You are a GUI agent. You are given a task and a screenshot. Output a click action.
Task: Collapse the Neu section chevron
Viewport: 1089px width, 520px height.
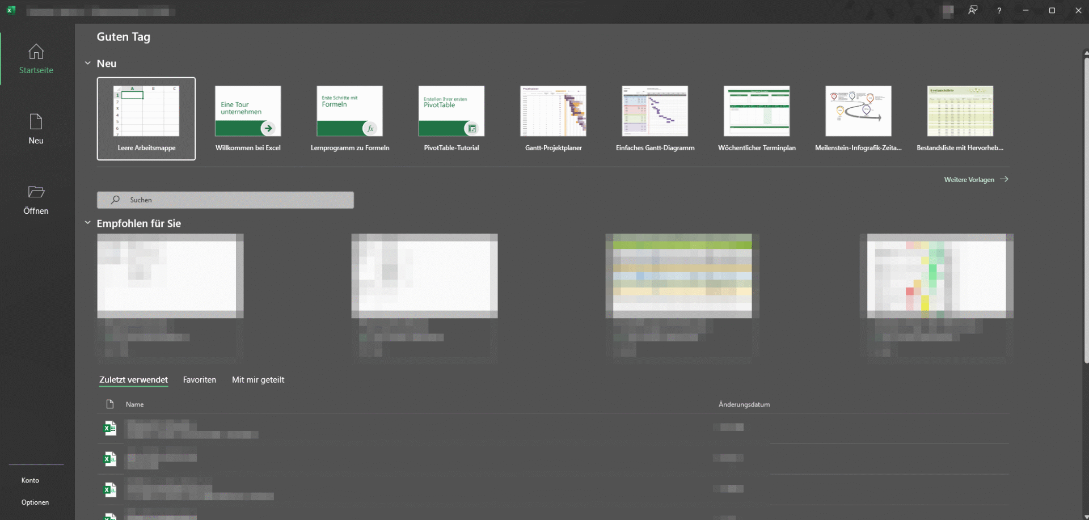87,63
